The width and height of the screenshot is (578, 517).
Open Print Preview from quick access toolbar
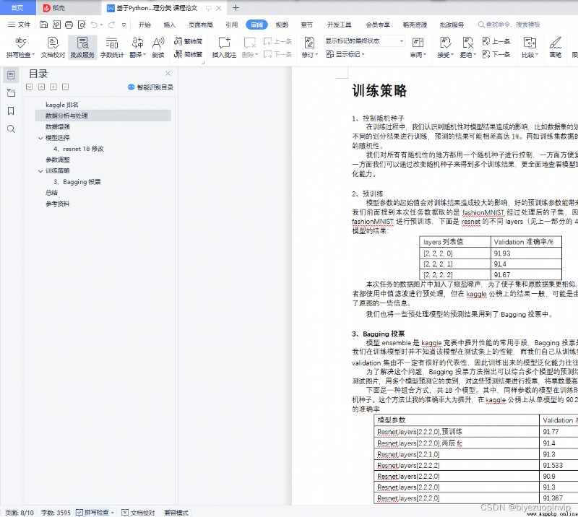82,25
